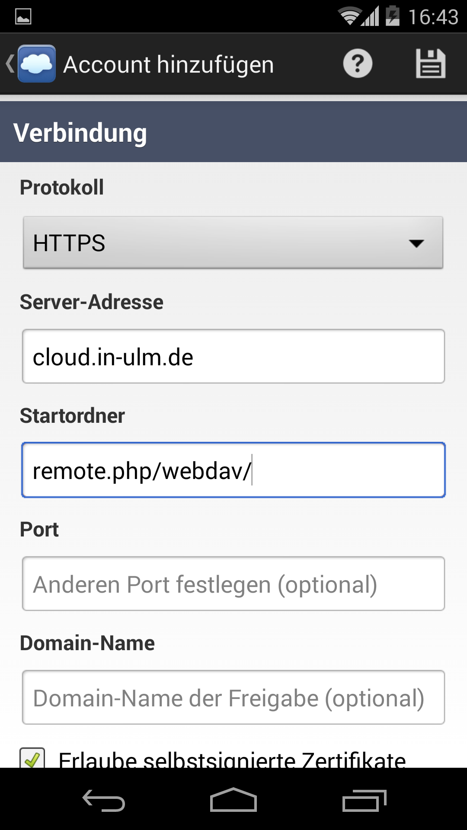Screen dimensions: 467x830
Task: Tap the Wi-Fi status icon
Action: pyautogui.click(x=349, y=16)
